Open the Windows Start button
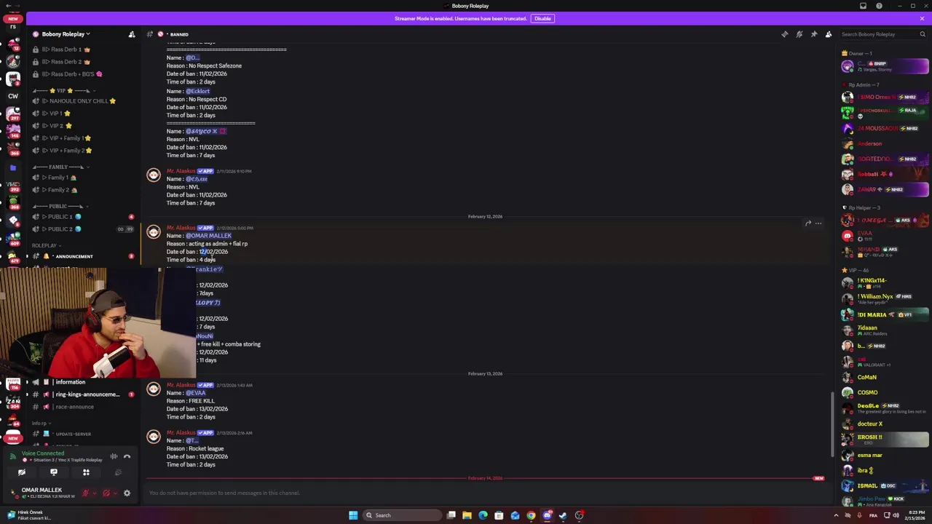The height and width of the screenshot is (524, 932). [353, 515]
